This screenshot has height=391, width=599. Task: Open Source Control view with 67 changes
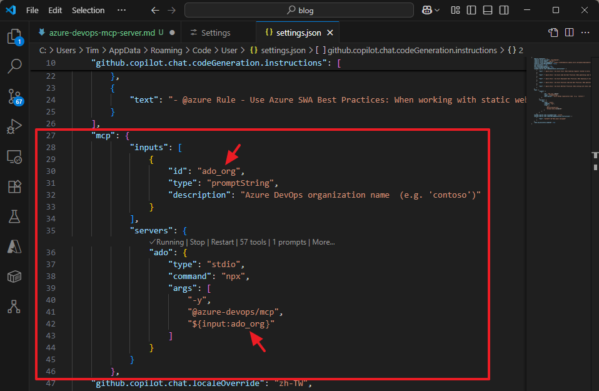[14, 96]
